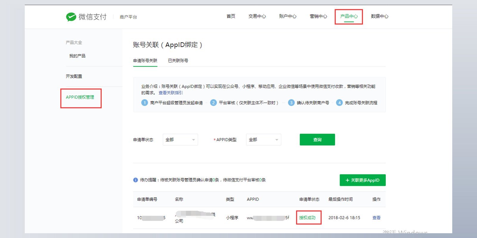The width and height of the screenshot is (477, 238).
Task: Click the 名称 column header
Action: tap(179, 199)
